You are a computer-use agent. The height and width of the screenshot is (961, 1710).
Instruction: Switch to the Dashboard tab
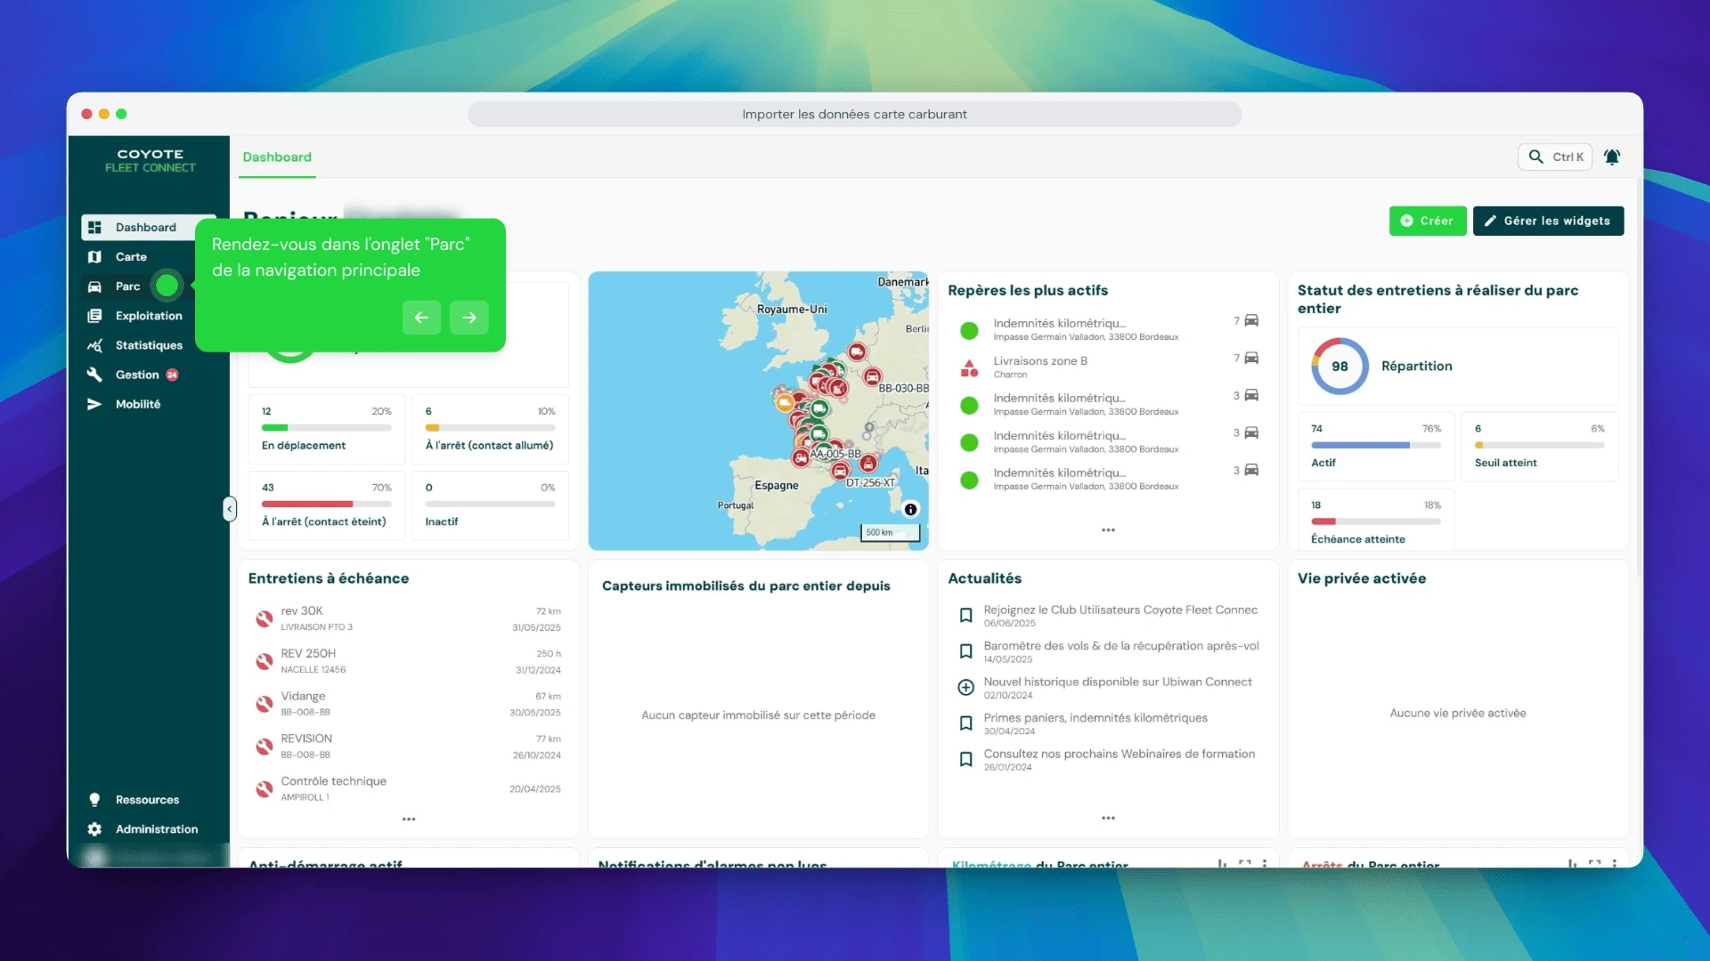pos(277,157)
